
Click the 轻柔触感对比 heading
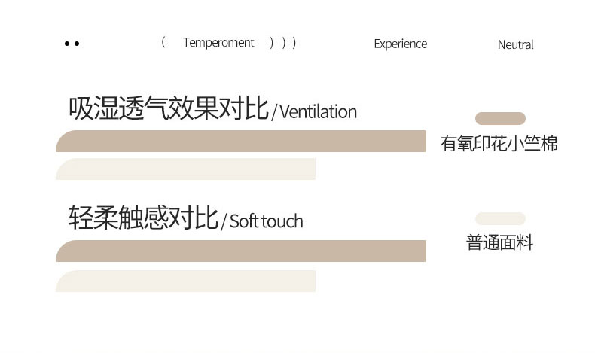(x=143, y=218)
